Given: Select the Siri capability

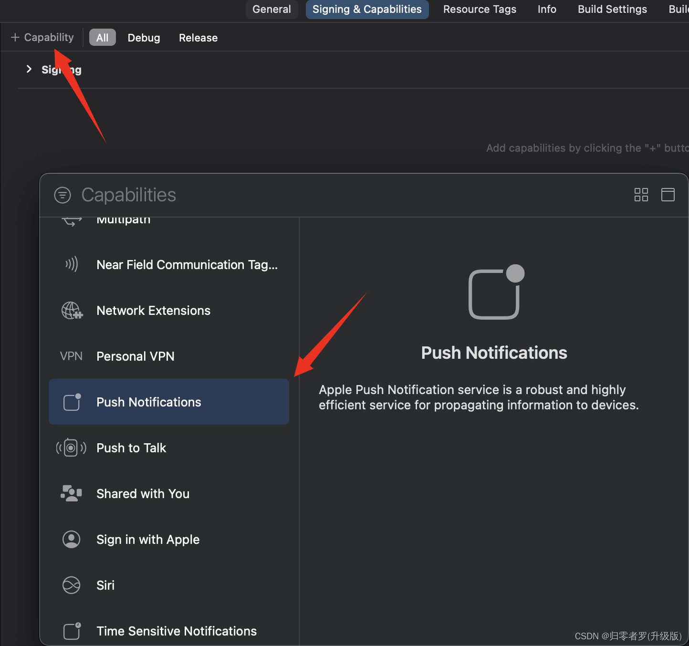Looking at the screenshot, I should click(x=169, y=585).
